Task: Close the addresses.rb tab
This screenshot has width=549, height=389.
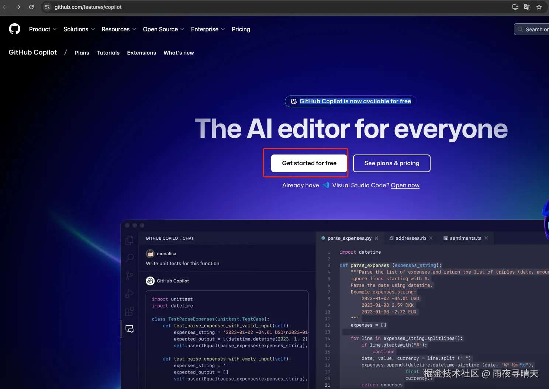Action: point(431,238)
